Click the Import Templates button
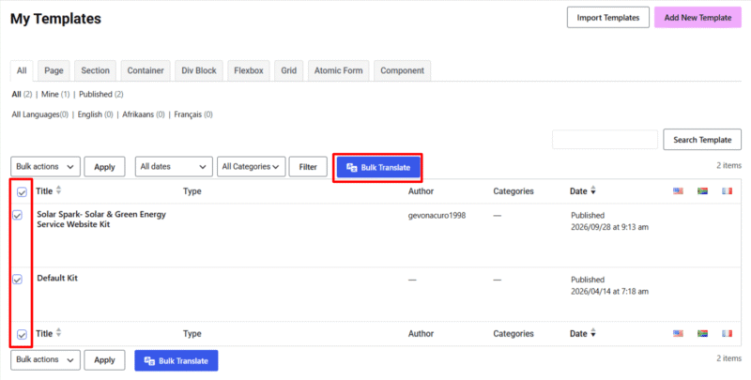Image resolution: width=751 pixels, height=380 pixels. [608, 17]
